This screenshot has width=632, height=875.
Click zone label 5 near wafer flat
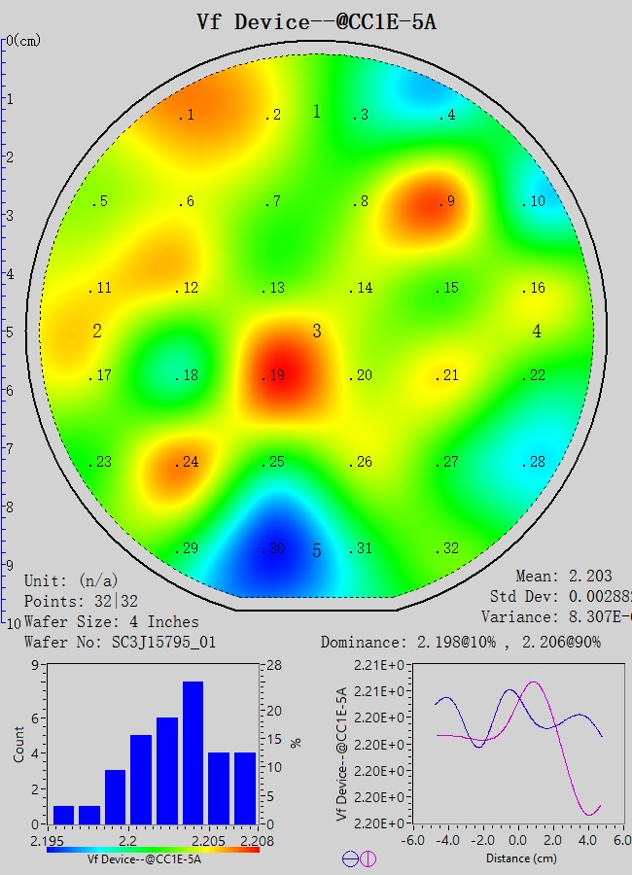[317, 551]
